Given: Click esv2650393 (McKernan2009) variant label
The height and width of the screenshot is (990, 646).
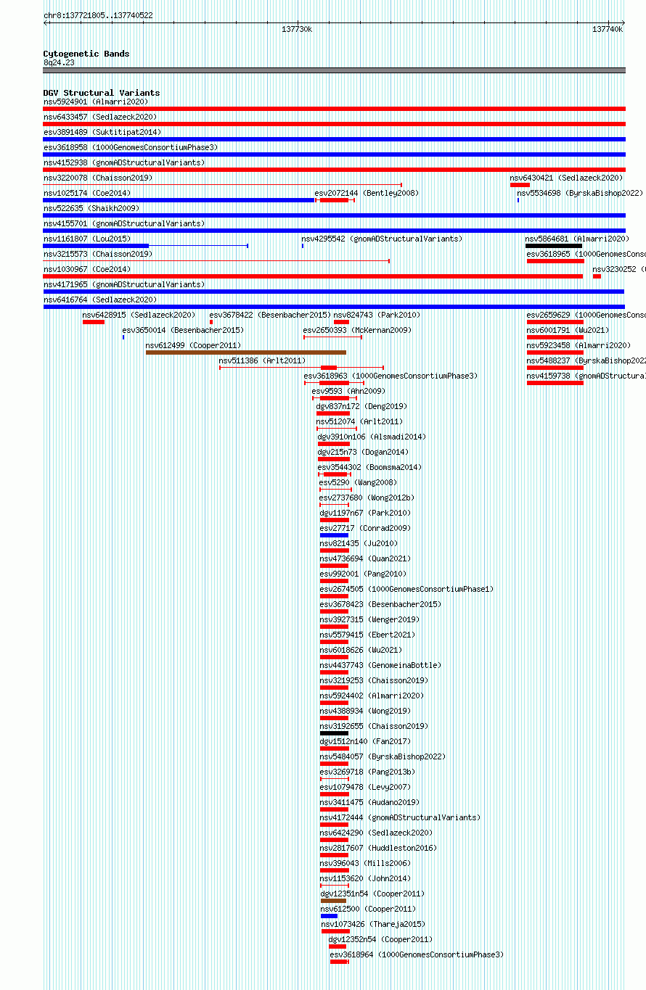Looking at the screenshot, I should click(x=357, y=330).
